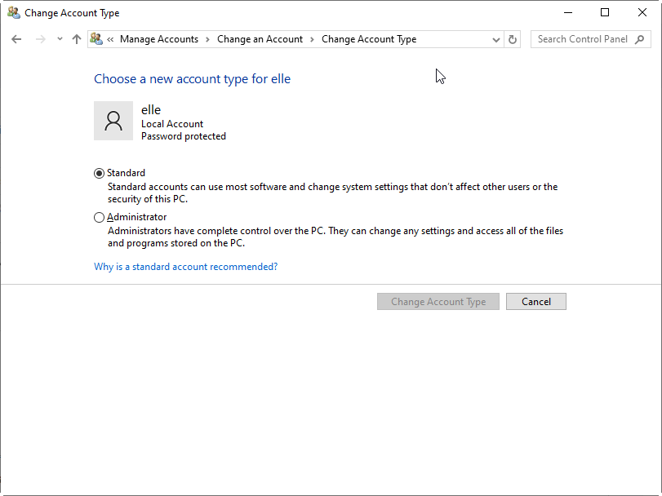Click the window icon in title bar

[13, 13]
